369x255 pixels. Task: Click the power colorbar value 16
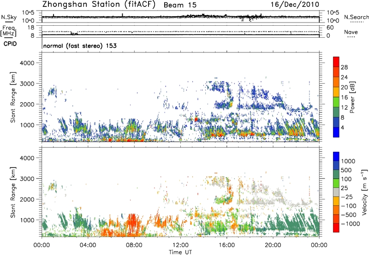344,98
